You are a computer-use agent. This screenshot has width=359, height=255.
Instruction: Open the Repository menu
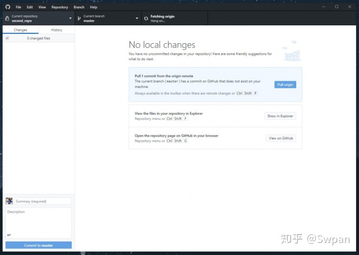[60, 7]
